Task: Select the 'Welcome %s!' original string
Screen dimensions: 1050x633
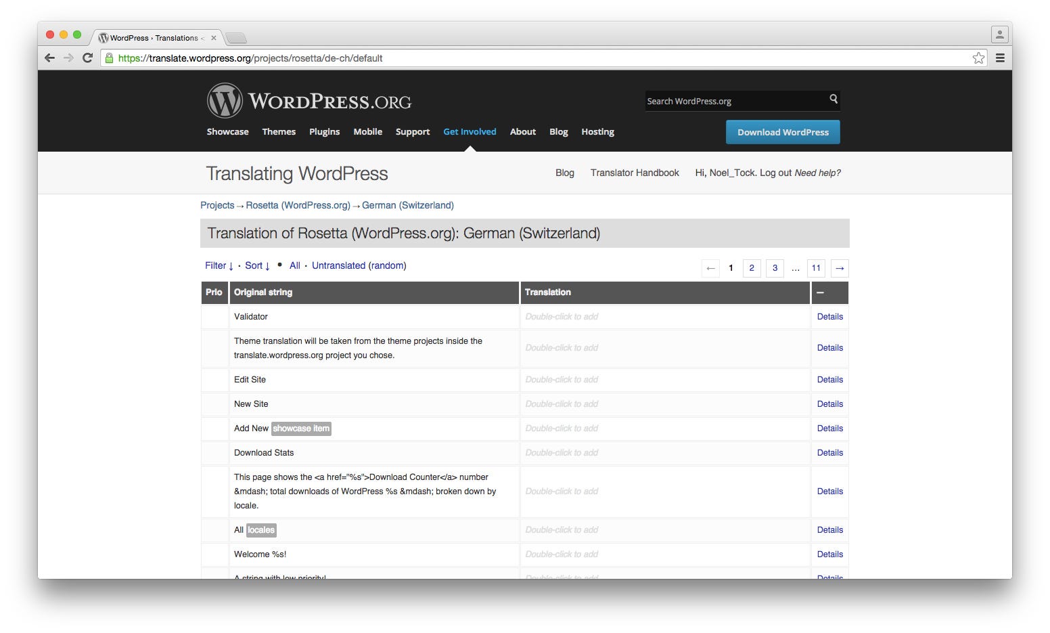Action: tap(260, 554)
